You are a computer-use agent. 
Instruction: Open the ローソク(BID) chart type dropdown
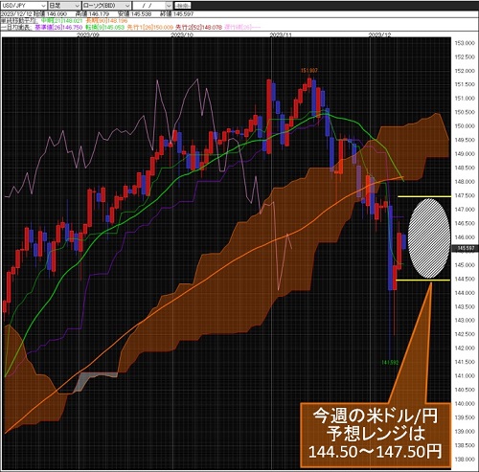[106, 6]
